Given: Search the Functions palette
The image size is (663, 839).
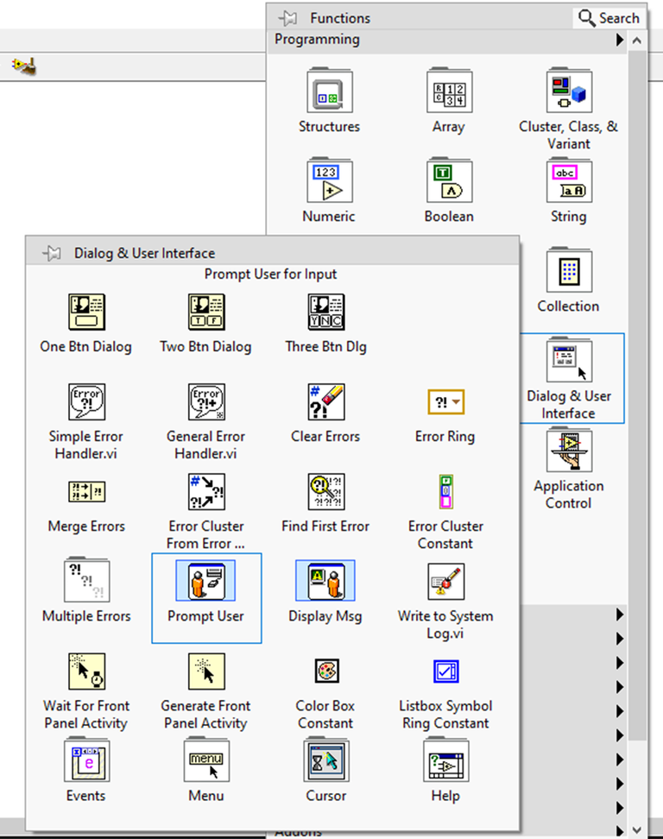Looking at the screenshot, I should click(609, 18).
